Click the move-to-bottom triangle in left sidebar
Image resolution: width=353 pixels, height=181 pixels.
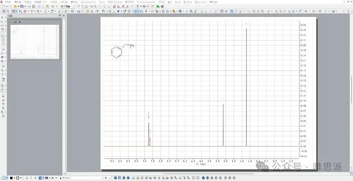[x=3, y=108]
